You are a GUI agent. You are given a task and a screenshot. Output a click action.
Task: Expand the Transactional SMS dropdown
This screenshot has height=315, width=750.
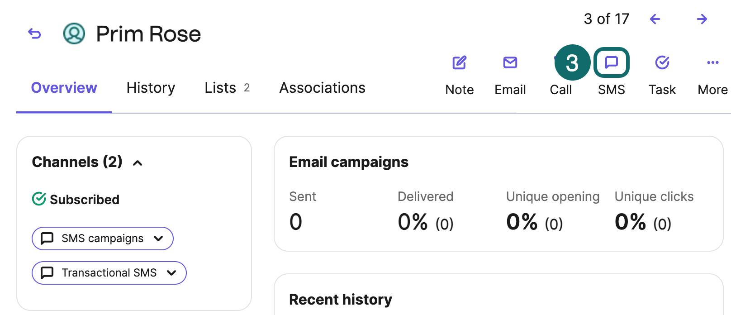coord(171,273)
